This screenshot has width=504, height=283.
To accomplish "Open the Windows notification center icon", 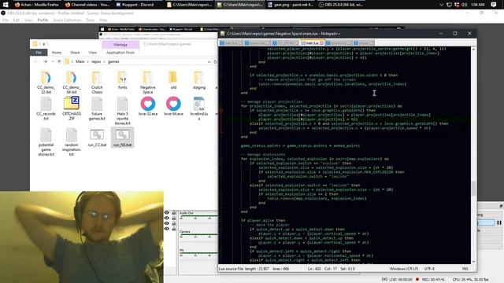I will pos(494,5).
